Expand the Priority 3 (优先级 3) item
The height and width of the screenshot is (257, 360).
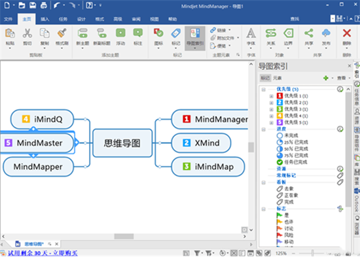click(x=271, y=109)
